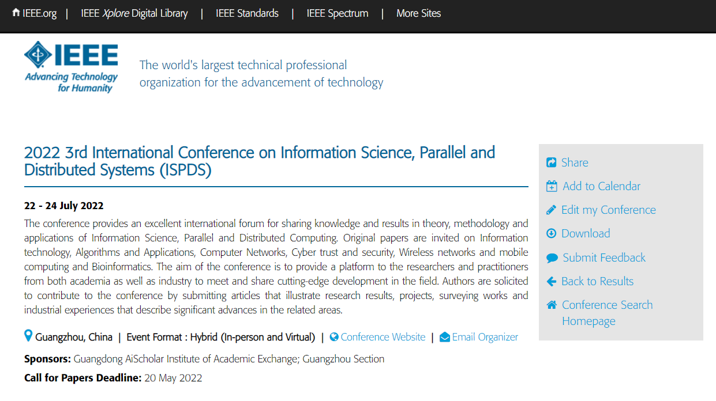Click the Sponsors label
Viewport: 716px width, 401px height.
(48, 359)
